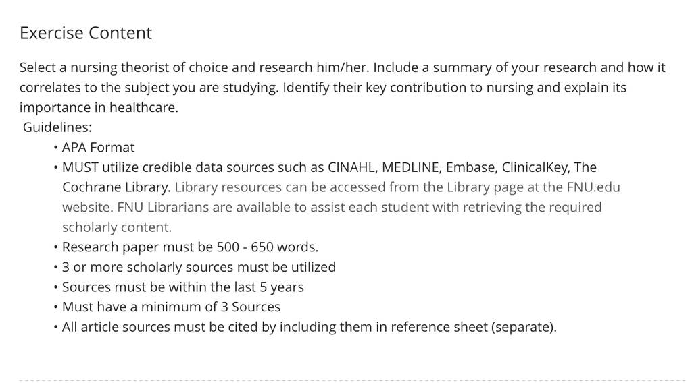
Task: Click the word MEDLINE in guidelines
Action: point(412,167)
